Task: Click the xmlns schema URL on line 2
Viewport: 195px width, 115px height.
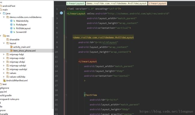Action: [x=138, y=13]
